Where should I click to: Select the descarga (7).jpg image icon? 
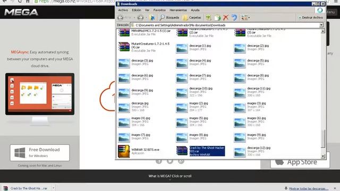tap(182, 78)
